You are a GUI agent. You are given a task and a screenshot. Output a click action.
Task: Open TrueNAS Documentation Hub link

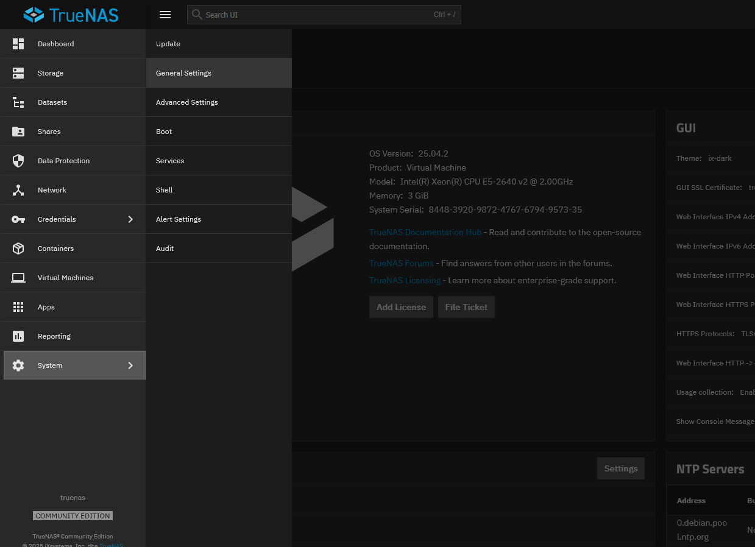coord(425,232)
